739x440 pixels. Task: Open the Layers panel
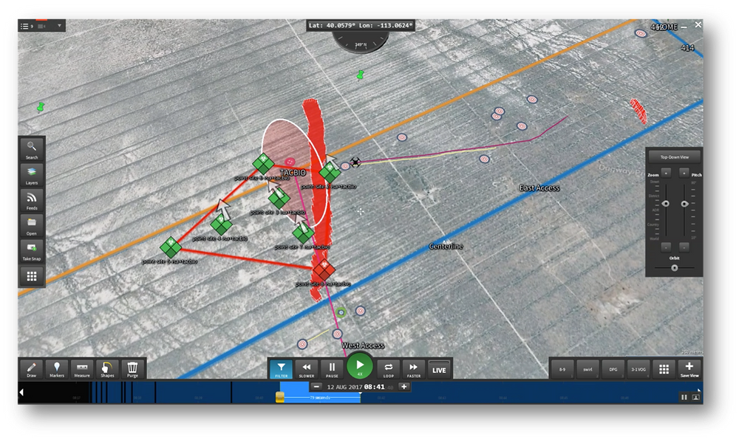[32, 175]
